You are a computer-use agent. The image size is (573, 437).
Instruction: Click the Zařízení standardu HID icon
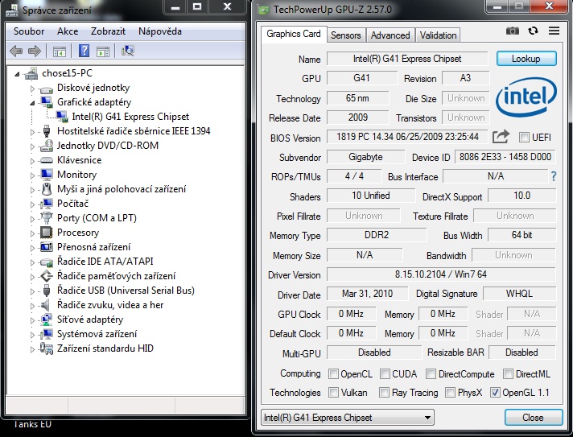tap(46, 348)
